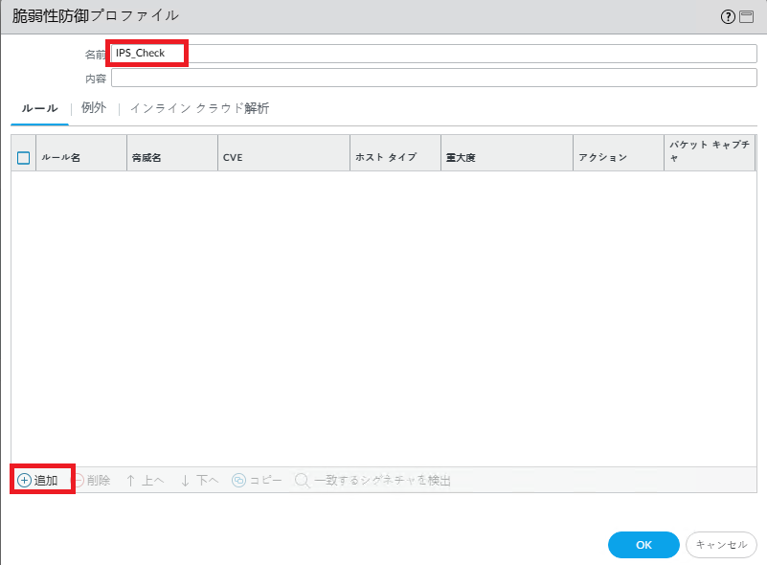
Task: Click the help question mark icon
Action: pos(728,16)
